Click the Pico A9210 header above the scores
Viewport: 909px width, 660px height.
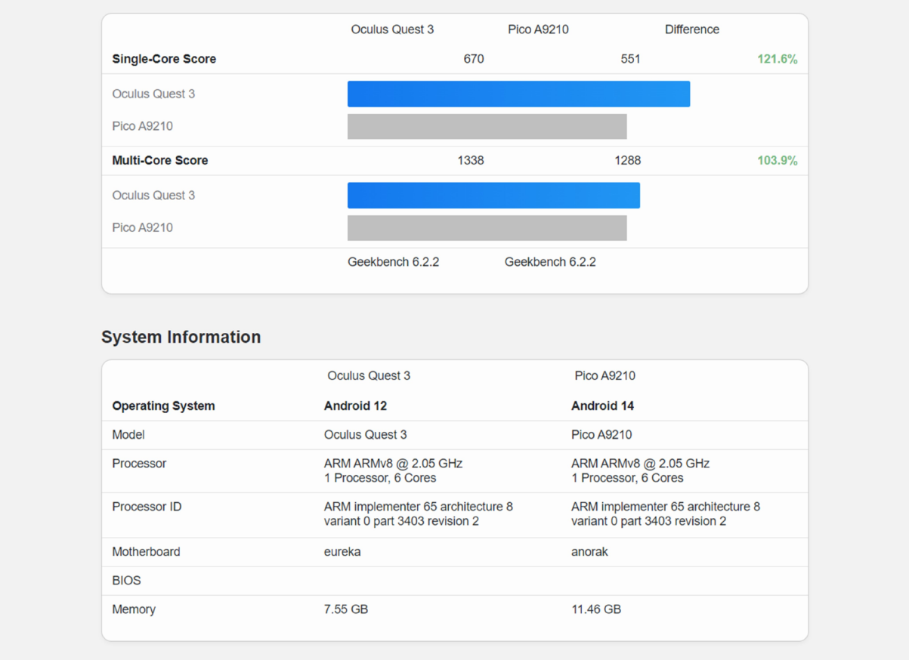click(x=538, y=29)
